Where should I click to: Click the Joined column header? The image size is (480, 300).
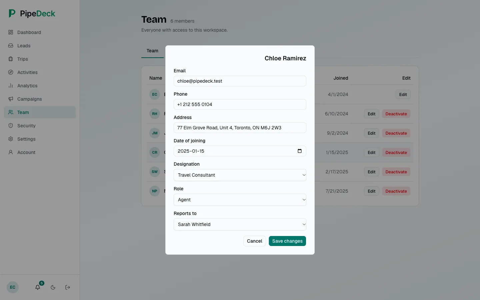(x=341, y=78)
